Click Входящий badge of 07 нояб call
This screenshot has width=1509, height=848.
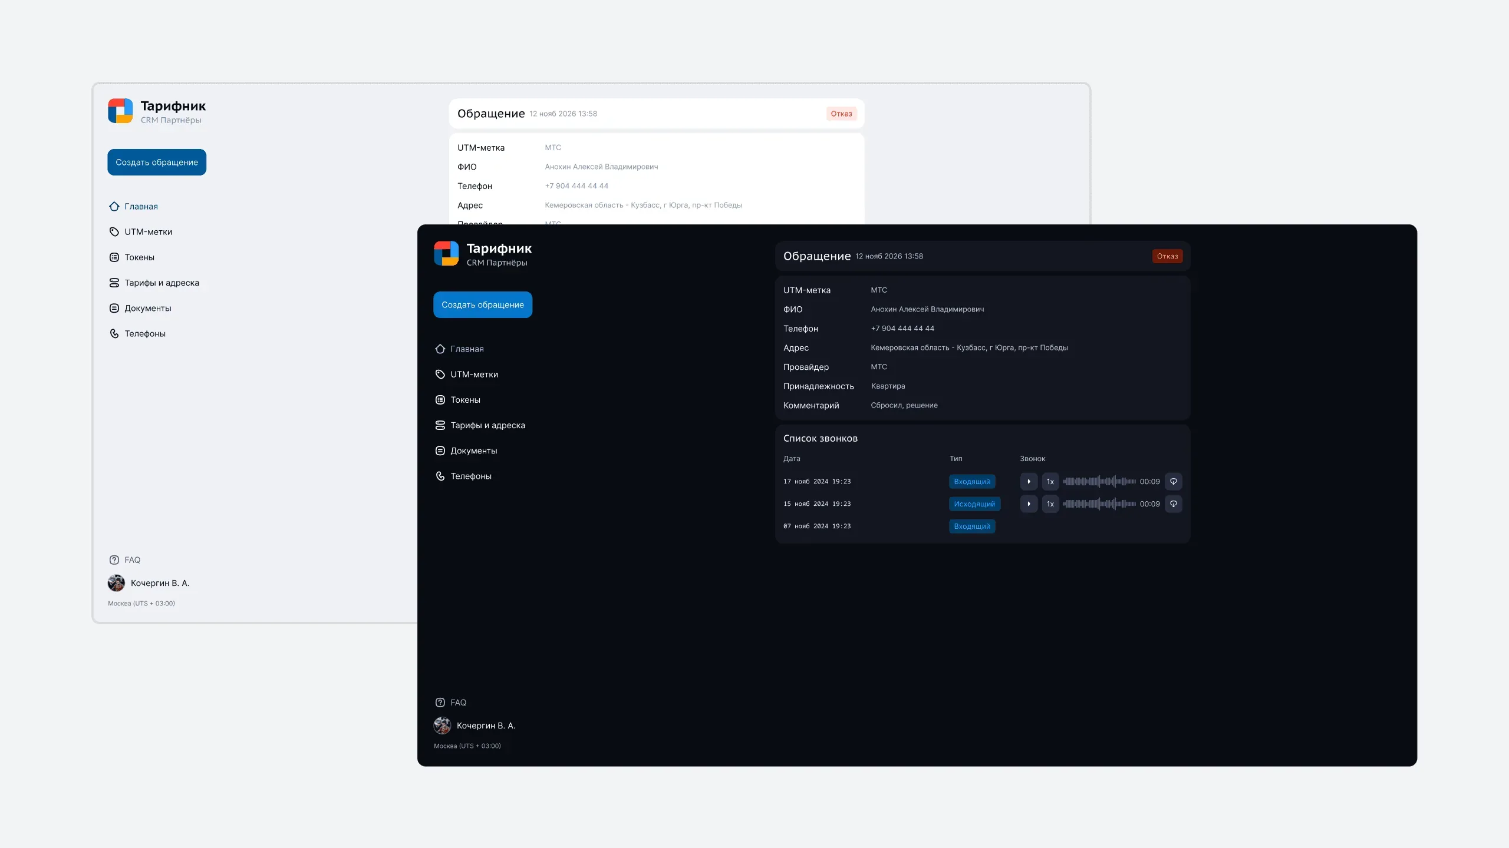972,526
